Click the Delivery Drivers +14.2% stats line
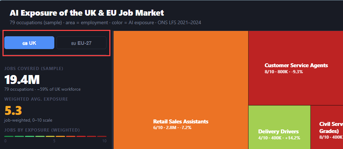This screenshot has height=149, width=343. (279, 138)
